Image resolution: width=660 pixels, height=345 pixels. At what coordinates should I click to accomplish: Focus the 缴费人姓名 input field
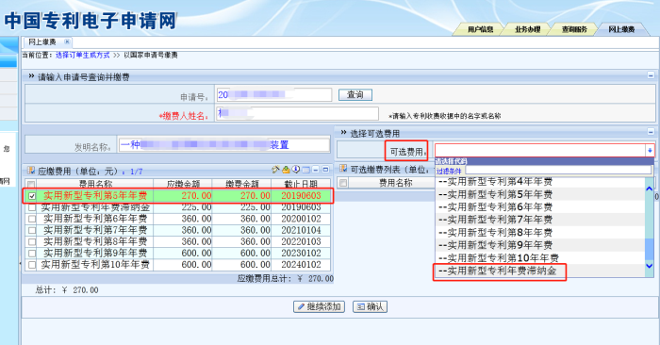coord(298,114)
